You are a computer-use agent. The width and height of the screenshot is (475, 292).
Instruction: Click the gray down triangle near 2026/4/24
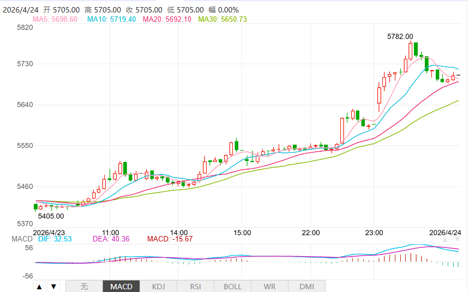coord(458,239)
